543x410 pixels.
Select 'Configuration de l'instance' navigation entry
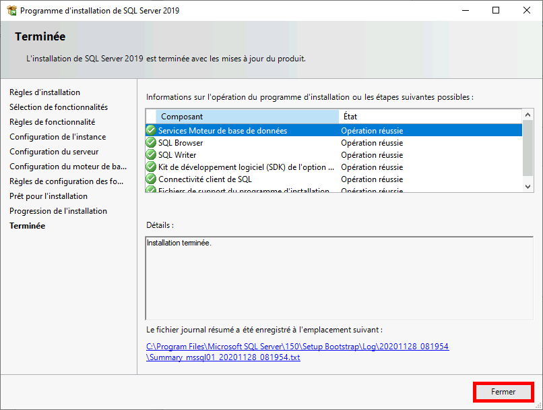tap(58, 137)
